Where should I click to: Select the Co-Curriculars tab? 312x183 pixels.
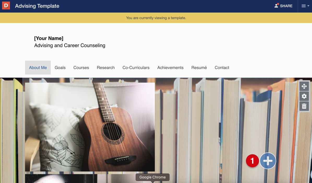136,67
